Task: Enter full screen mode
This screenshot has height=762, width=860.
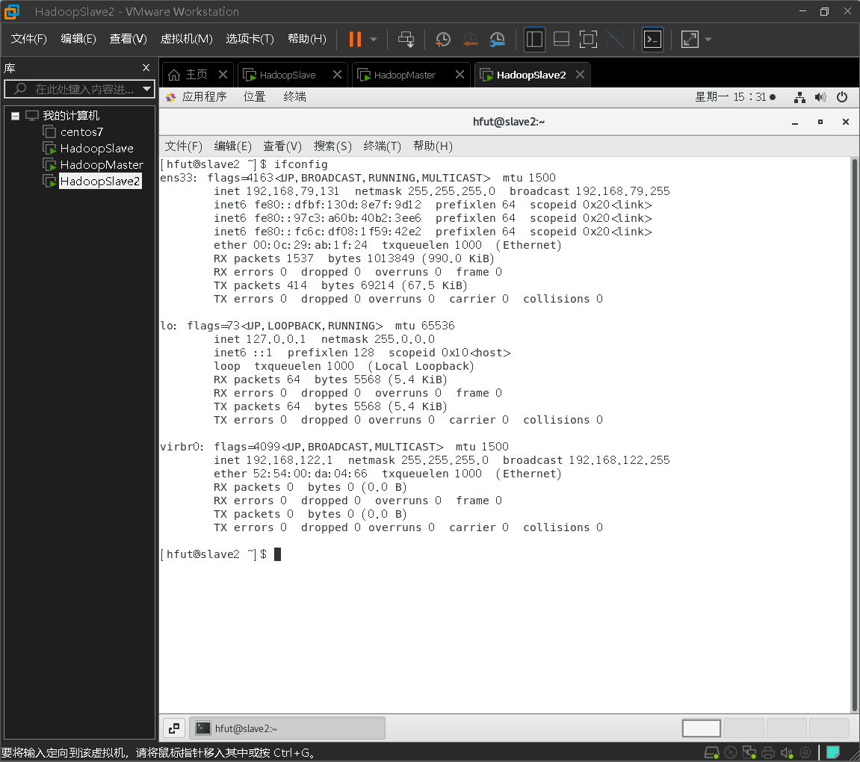Action: pos(588,40)
